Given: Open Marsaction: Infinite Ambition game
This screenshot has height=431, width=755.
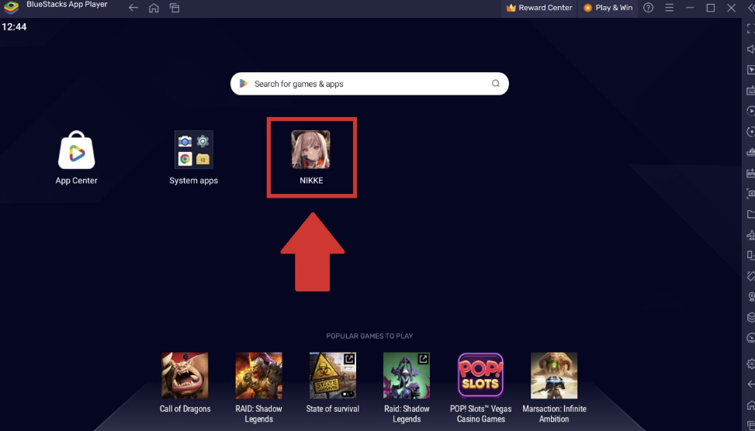Looking at the screenshot, I should pos(554,375).
